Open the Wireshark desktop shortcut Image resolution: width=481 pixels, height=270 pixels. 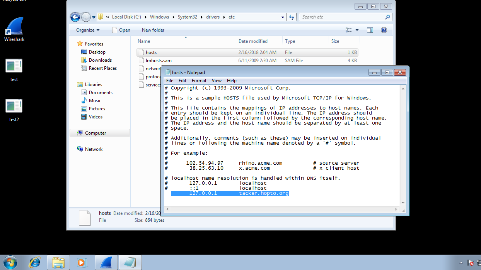pos(14,29)
